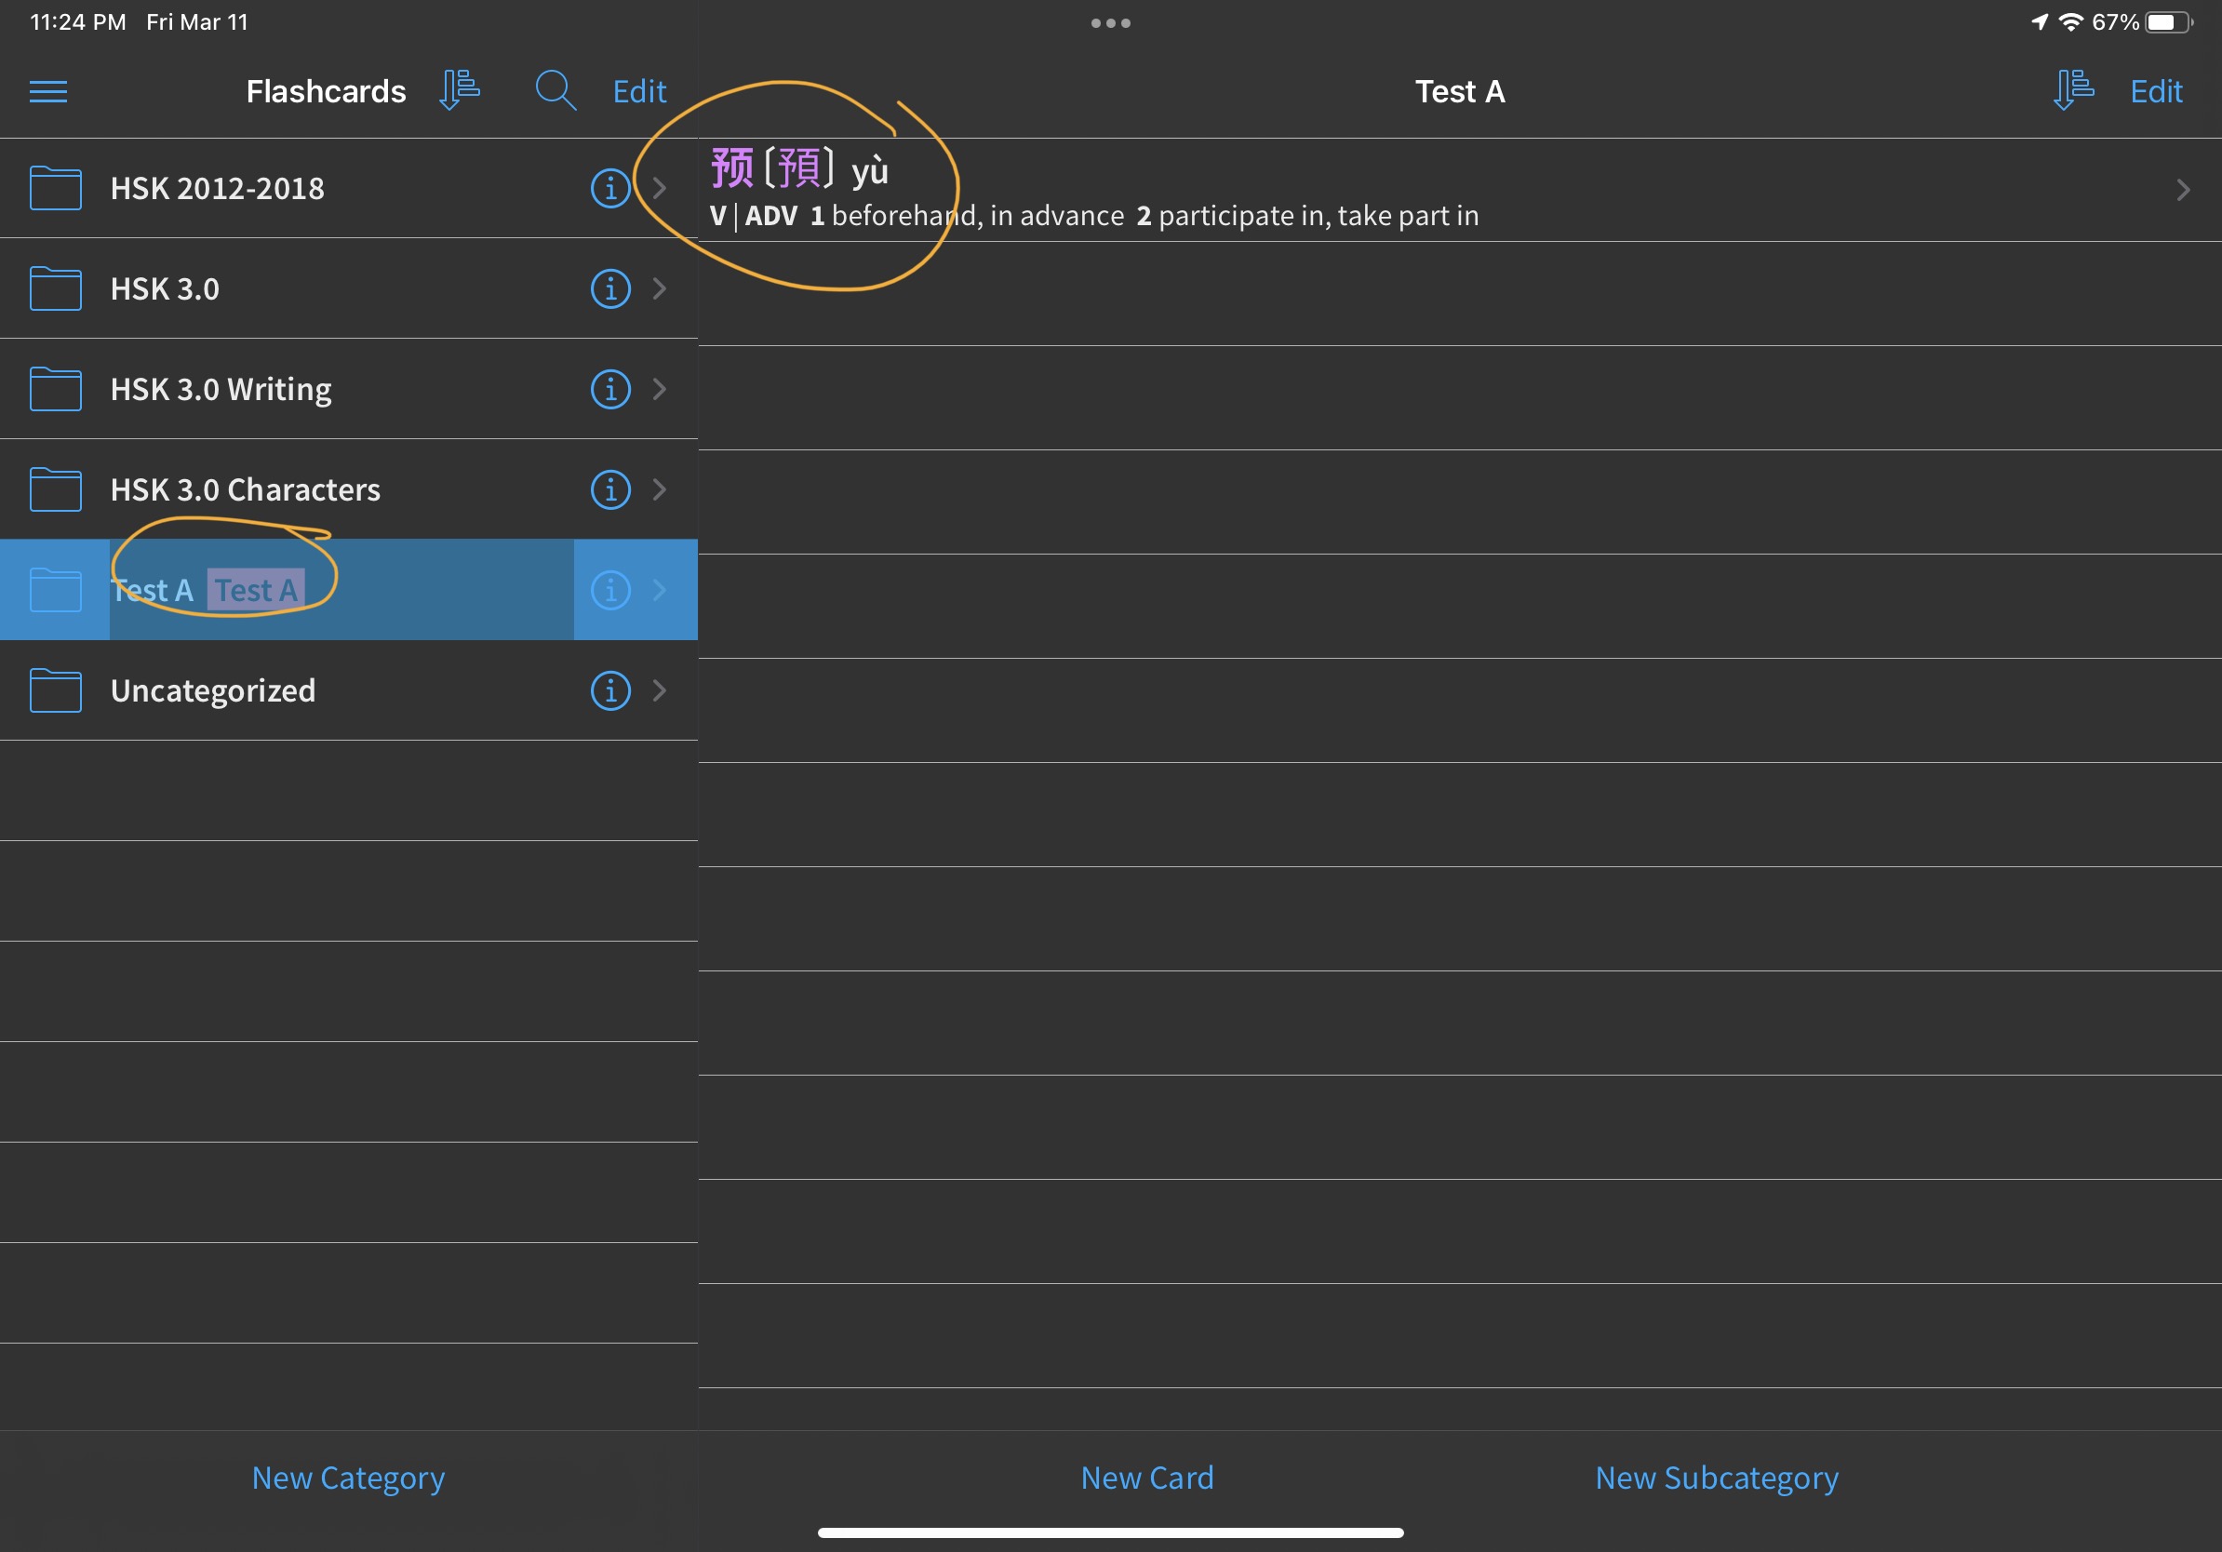
Task: Open the hamburger sidebar menu
Action: (x=48, y=92)
